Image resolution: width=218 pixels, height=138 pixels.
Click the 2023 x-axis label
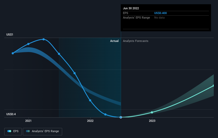click(152, 121)
